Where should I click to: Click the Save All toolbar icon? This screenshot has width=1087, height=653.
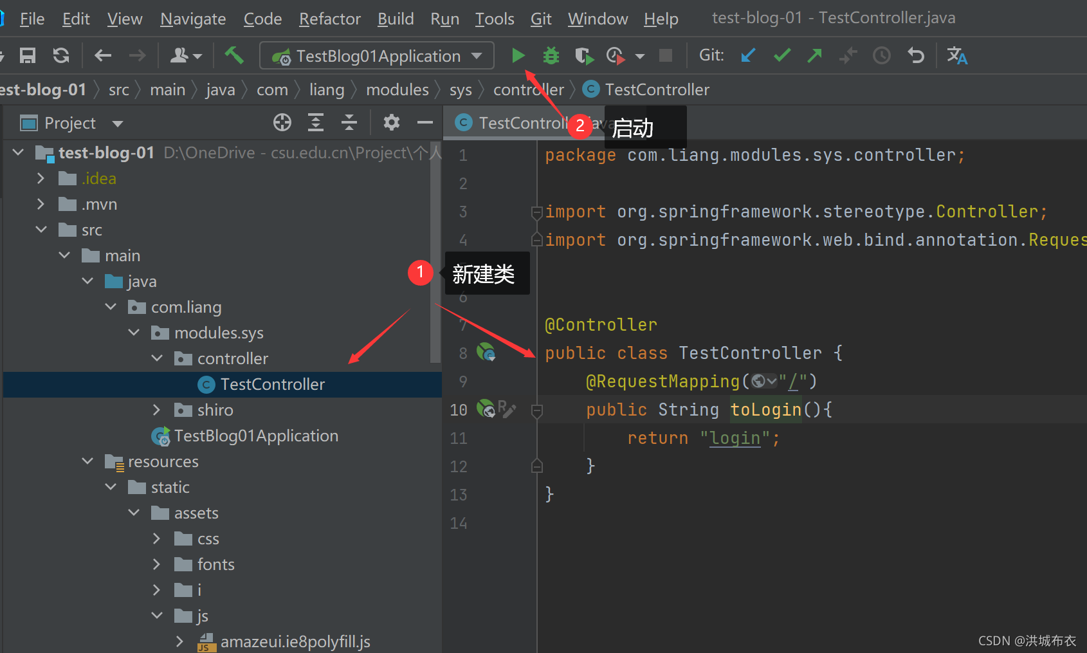point(27,56)
